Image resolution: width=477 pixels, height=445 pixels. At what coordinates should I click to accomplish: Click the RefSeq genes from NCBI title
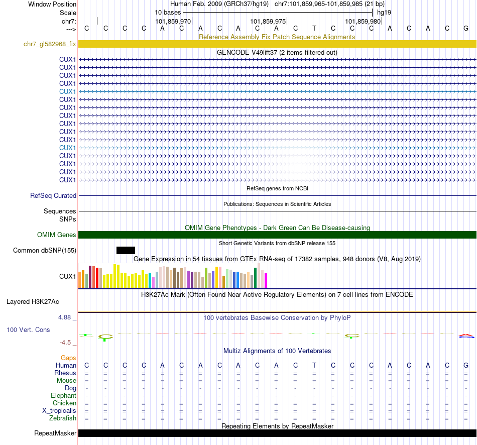pyautogui.click(x=278, y=188)
